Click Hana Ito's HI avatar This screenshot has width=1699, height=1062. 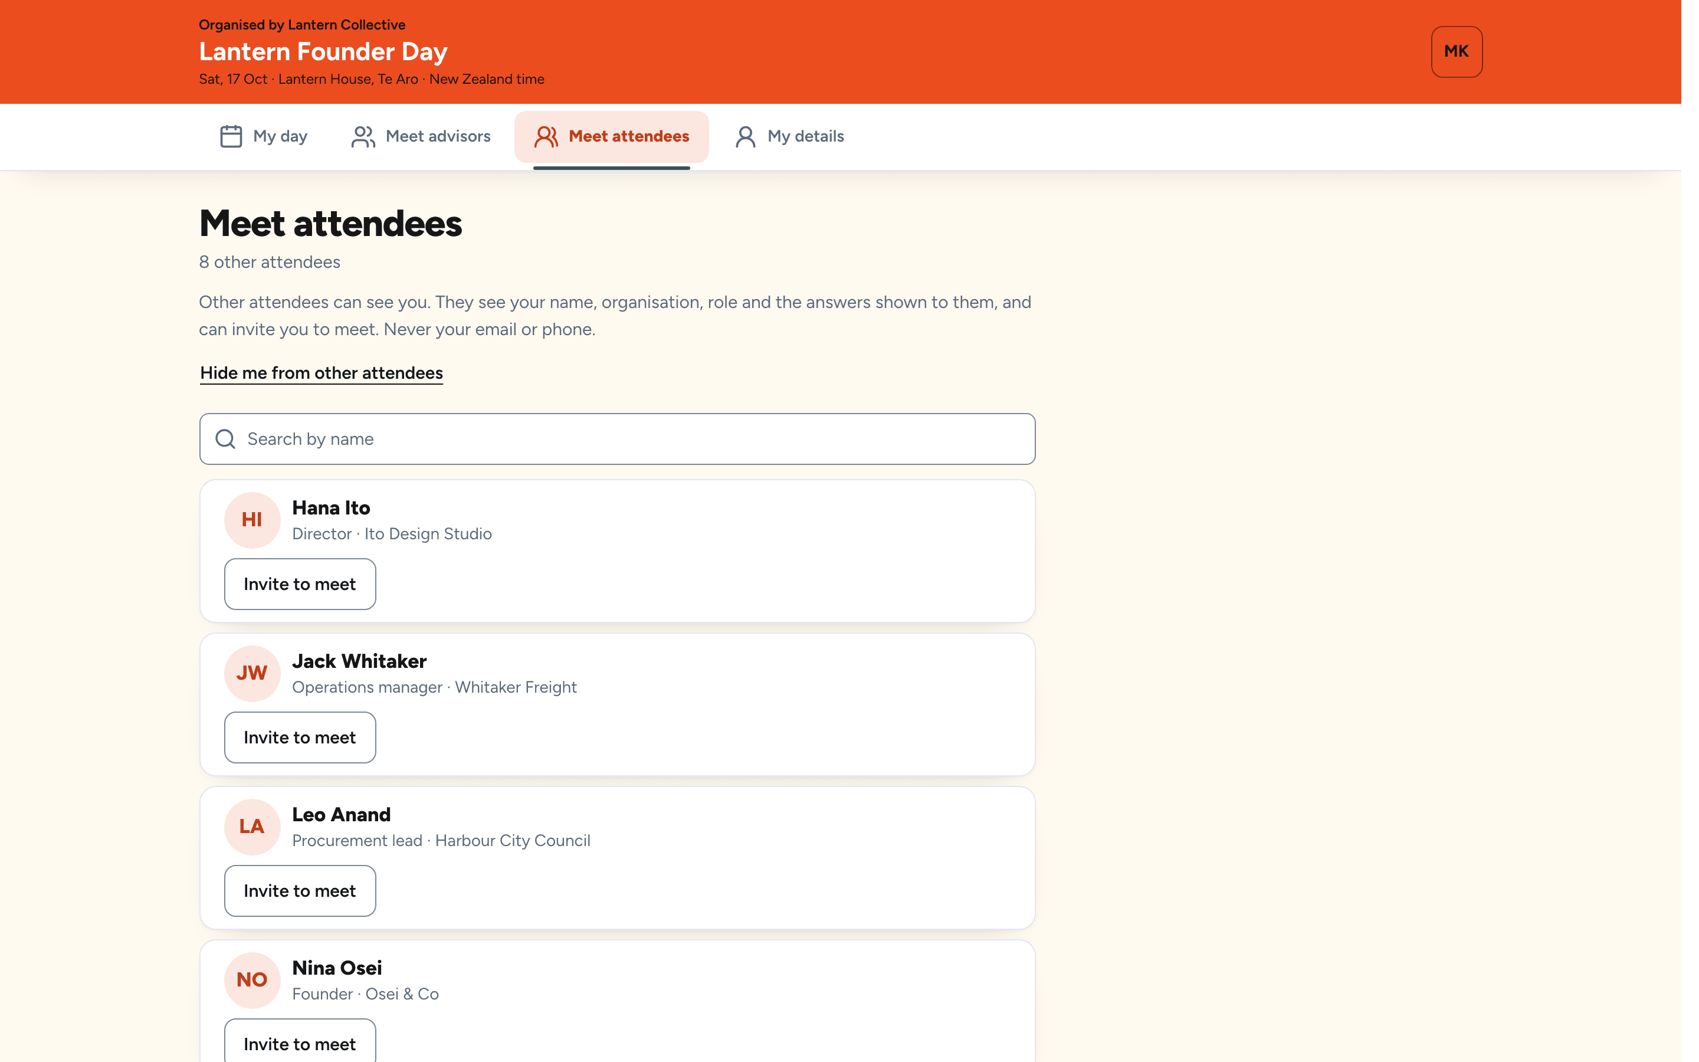coord(252,520)
